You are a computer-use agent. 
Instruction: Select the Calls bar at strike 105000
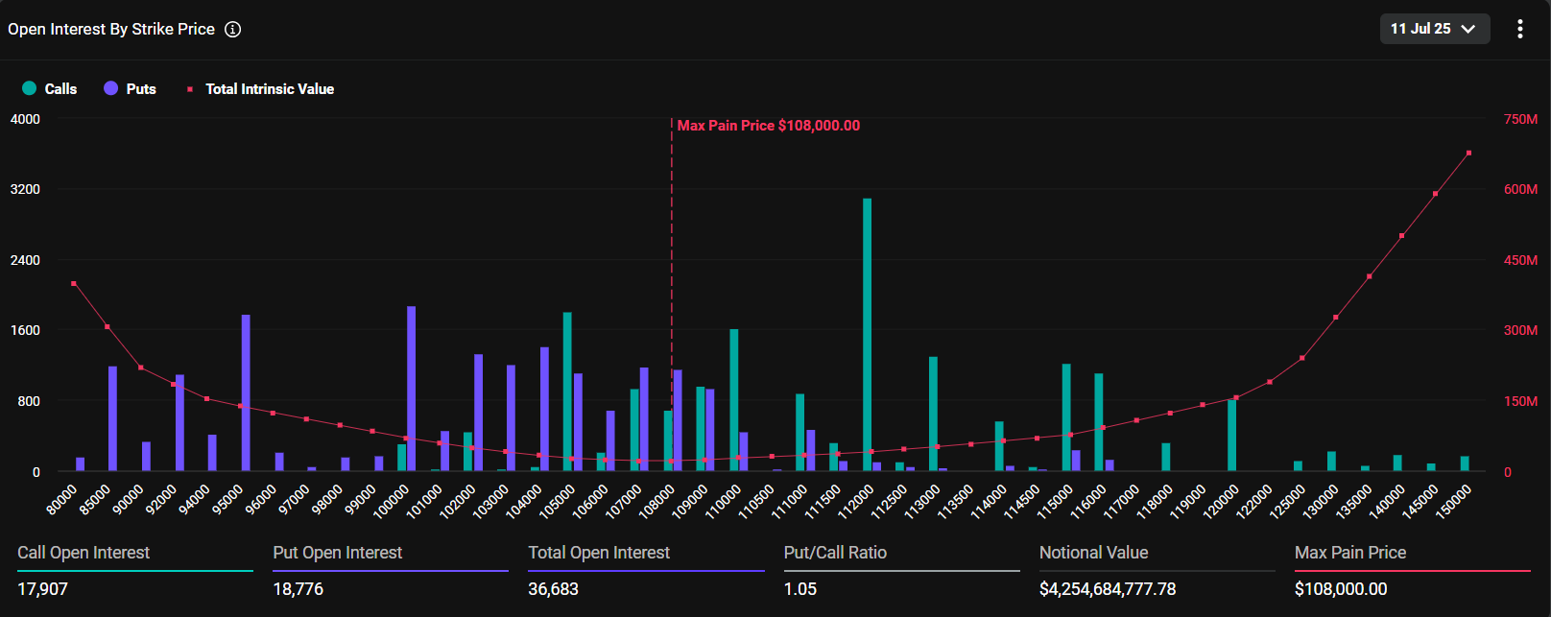(567, 392)
